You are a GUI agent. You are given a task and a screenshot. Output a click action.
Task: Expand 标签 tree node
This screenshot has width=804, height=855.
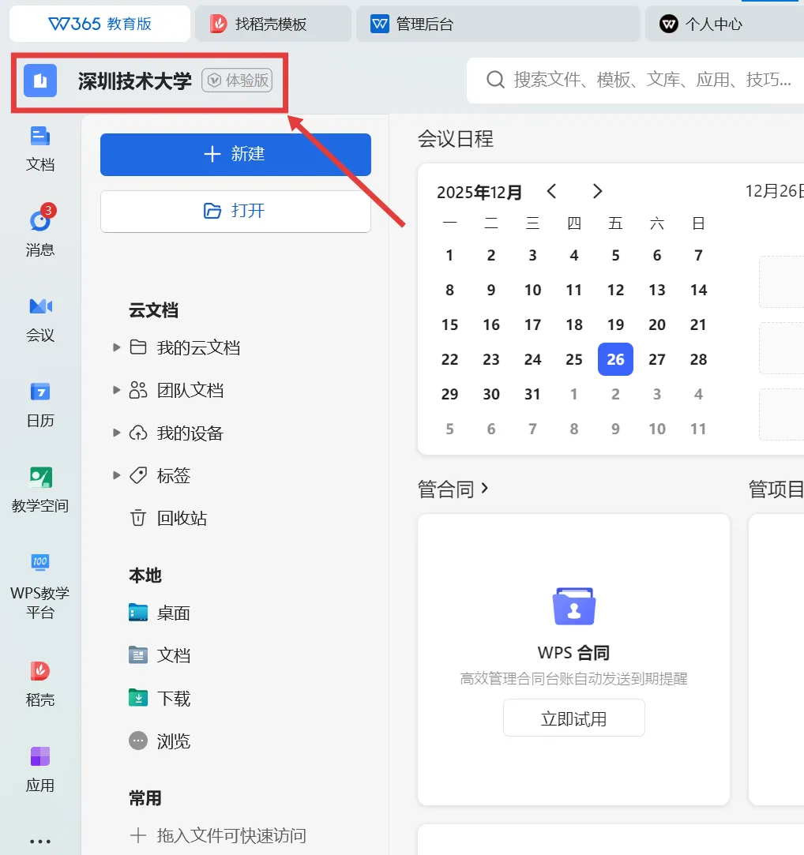(x=116, y=475)
